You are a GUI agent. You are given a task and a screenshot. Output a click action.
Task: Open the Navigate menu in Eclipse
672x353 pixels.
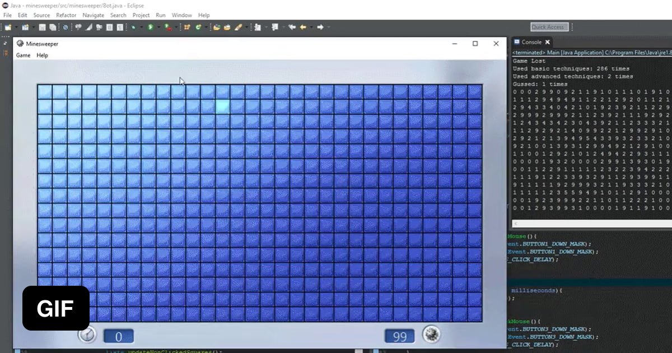point(93,15)
